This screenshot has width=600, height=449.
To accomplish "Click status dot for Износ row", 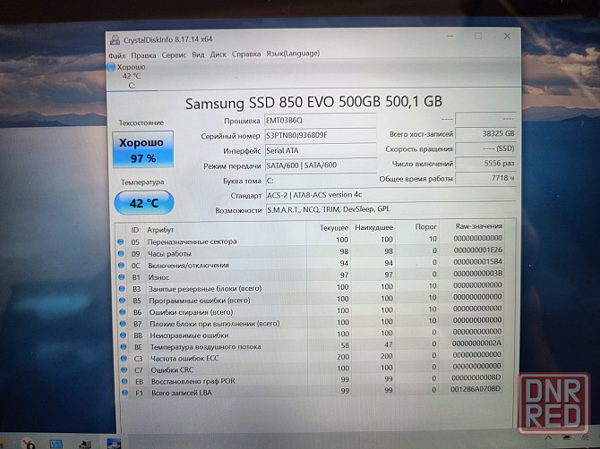I will [122, 276].
